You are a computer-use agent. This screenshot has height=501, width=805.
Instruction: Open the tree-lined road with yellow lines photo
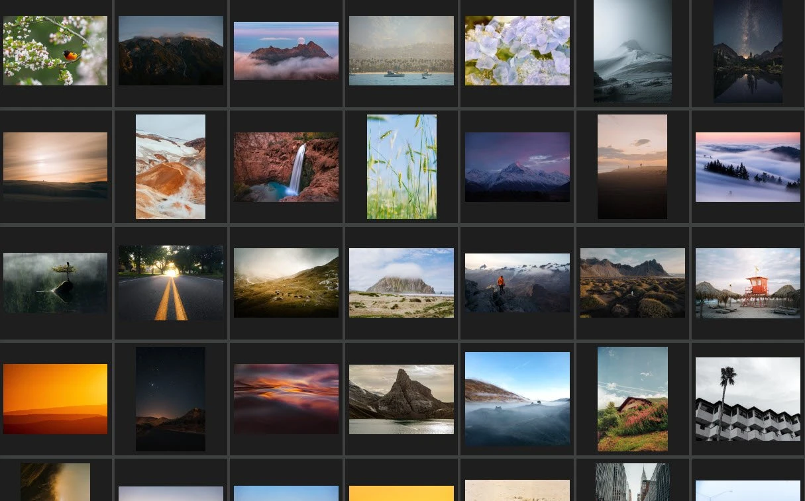click(170, 283)
